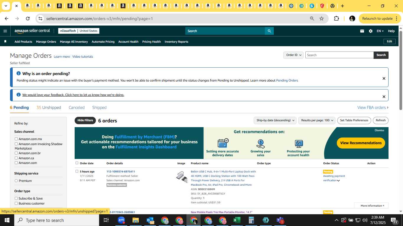Open the Ship-by date sort dropdown
This screenshot has width=403, height=226.
point(275,120)
